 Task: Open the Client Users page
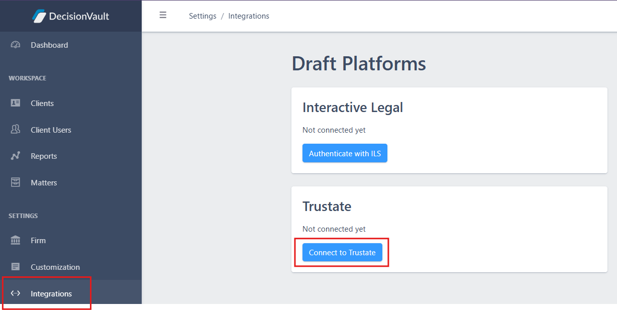71,130
